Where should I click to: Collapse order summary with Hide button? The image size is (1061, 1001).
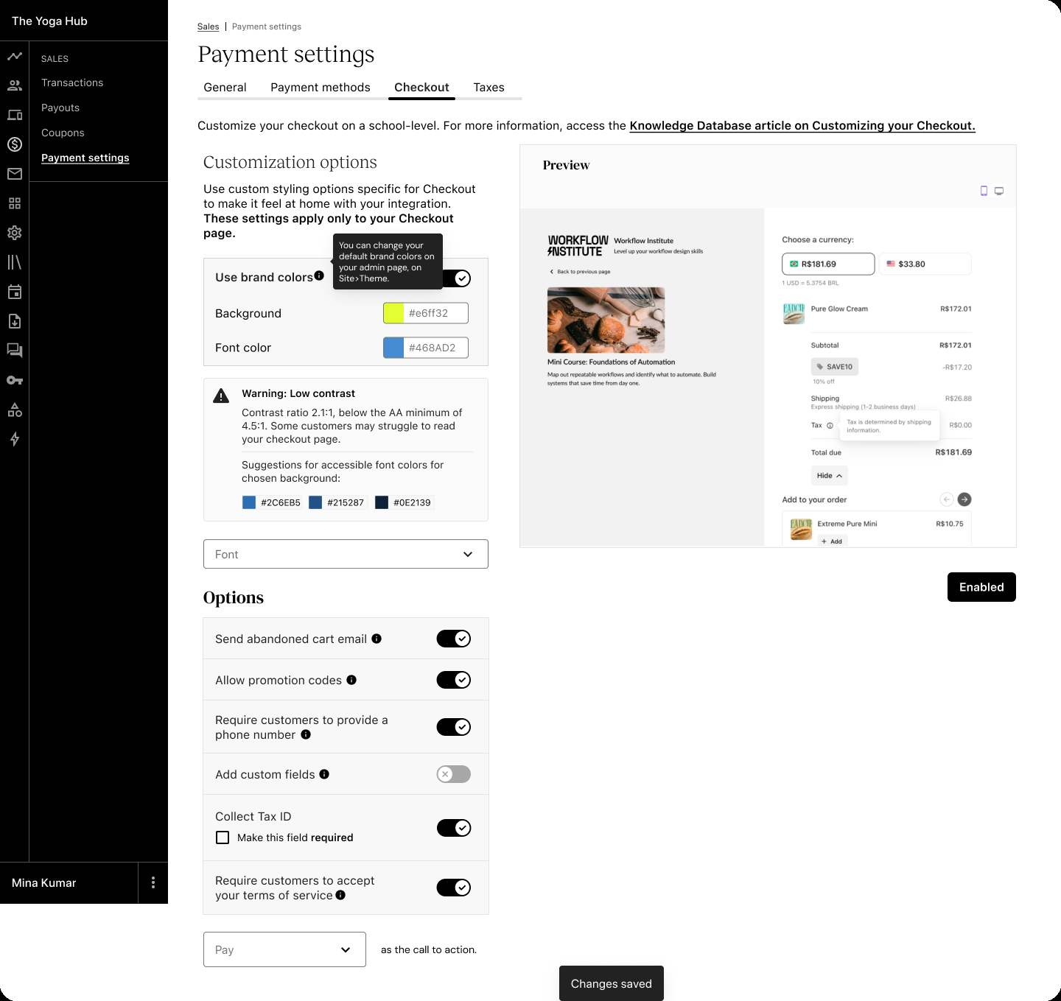click(x=830, y=476)
